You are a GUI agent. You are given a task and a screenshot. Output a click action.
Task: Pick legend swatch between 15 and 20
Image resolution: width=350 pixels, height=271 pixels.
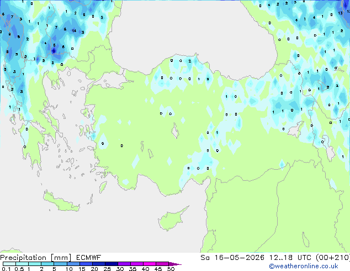(86, 264)
